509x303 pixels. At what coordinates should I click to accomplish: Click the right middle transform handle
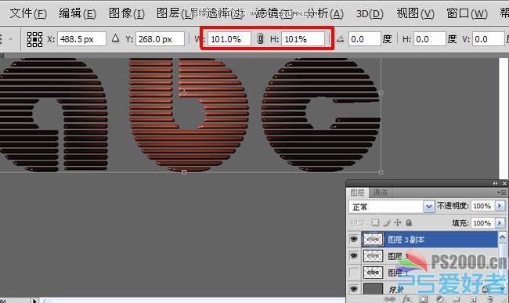381,93
